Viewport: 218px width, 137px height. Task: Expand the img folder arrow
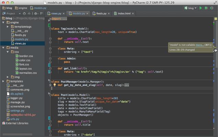tap(8, 77)
